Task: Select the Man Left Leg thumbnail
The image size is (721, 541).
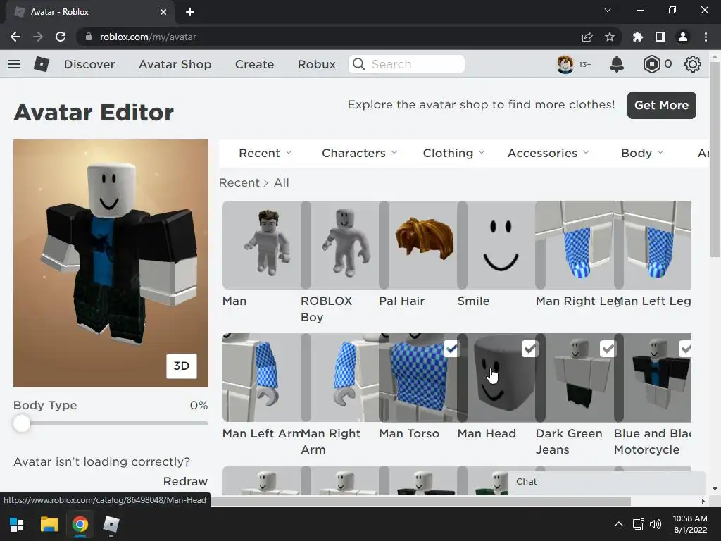Action: click(653, 244)
